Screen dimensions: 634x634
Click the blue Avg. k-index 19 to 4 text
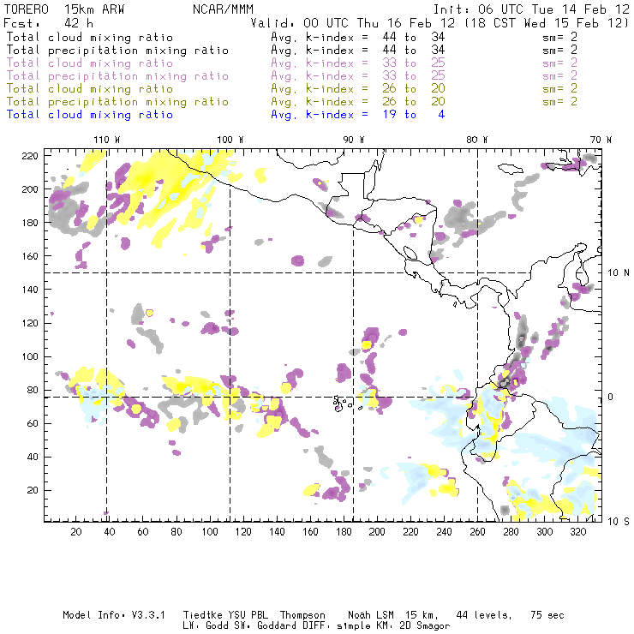[357, 115]
